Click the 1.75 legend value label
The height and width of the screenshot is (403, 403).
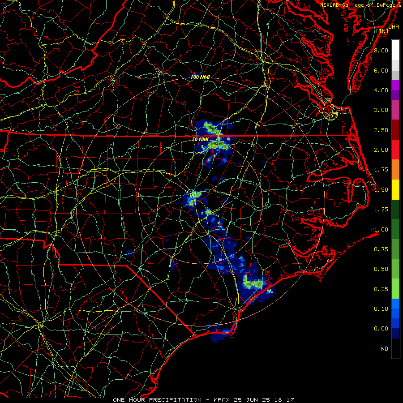pyautogui.click(x=381, y=170)
